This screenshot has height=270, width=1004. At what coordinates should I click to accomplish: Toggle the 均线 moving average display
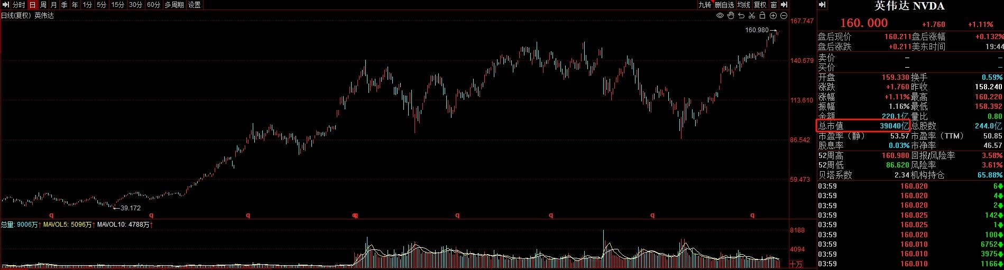click(x=744, y=5)
